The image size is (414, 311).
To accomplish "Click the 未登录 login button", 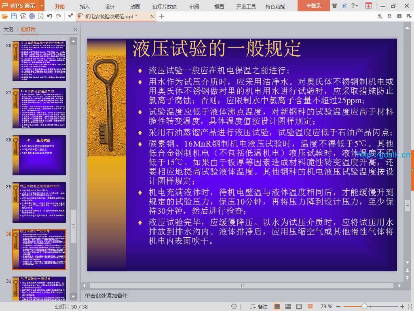I will tap(313, 6).
